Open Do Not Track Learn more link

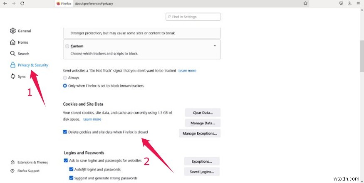coord(187,71)
